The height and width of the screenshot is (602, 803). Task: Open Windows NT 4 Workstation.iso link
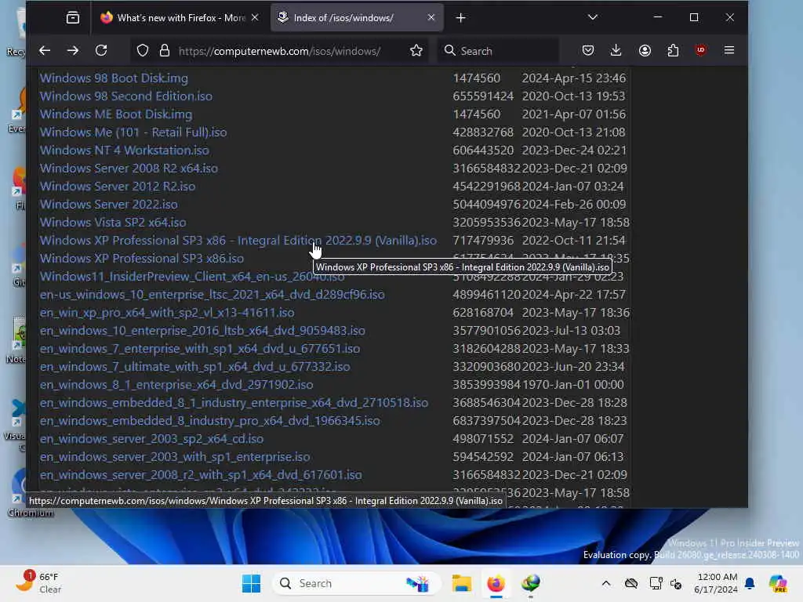(125, 150)
